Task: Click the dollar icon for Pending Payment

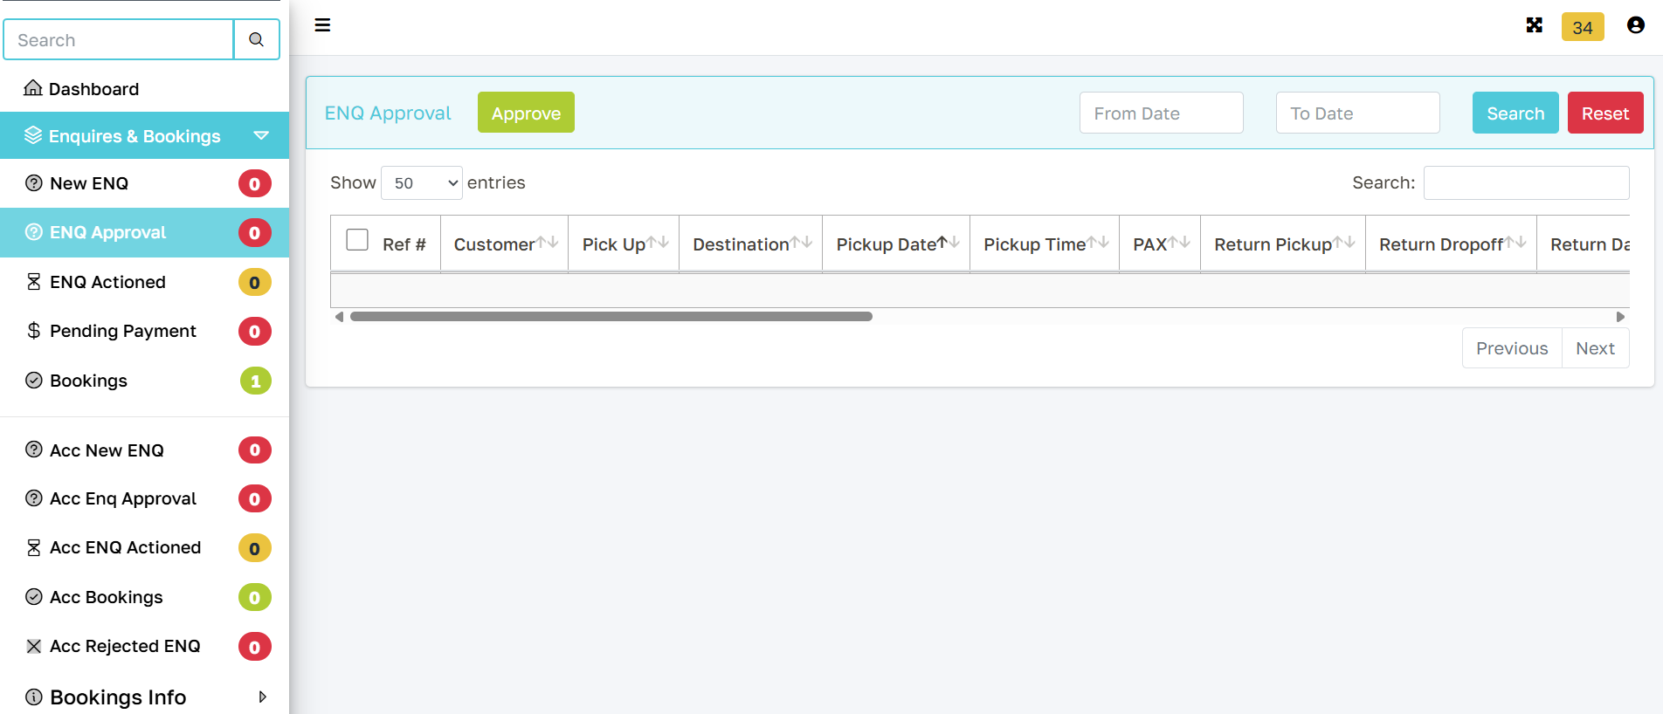Action: (x=34, y=331)
